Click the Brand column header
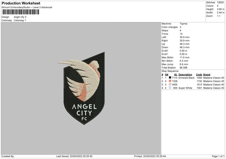This screenshot has height=159, width=226. click(x=207, y=75)
